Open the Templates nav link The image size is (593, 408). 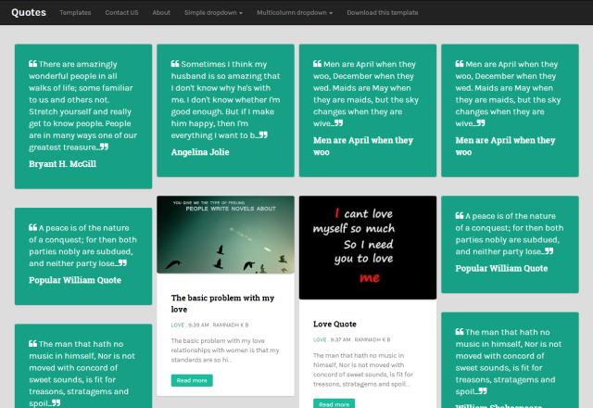click(75, 12)
